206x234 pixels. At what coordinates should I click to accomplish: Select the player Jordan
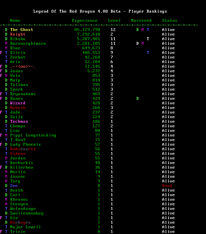18,158
